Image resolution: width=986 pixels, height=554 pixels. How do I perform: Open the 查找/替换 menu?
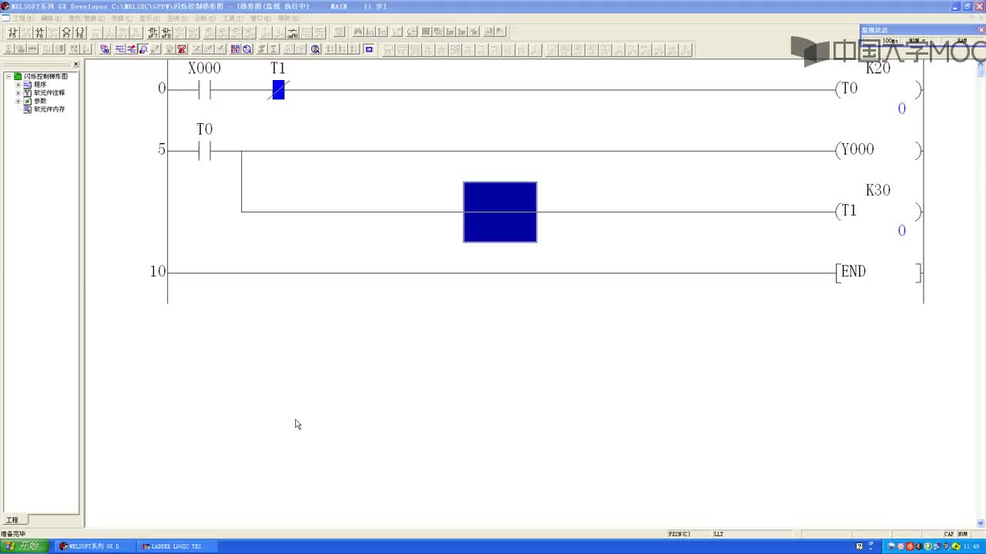86,18
